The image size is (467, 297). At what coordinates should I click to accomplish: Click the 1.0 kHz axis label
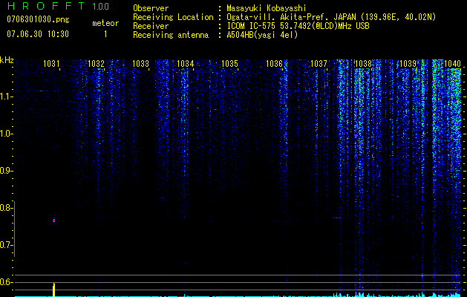[6, 134]
